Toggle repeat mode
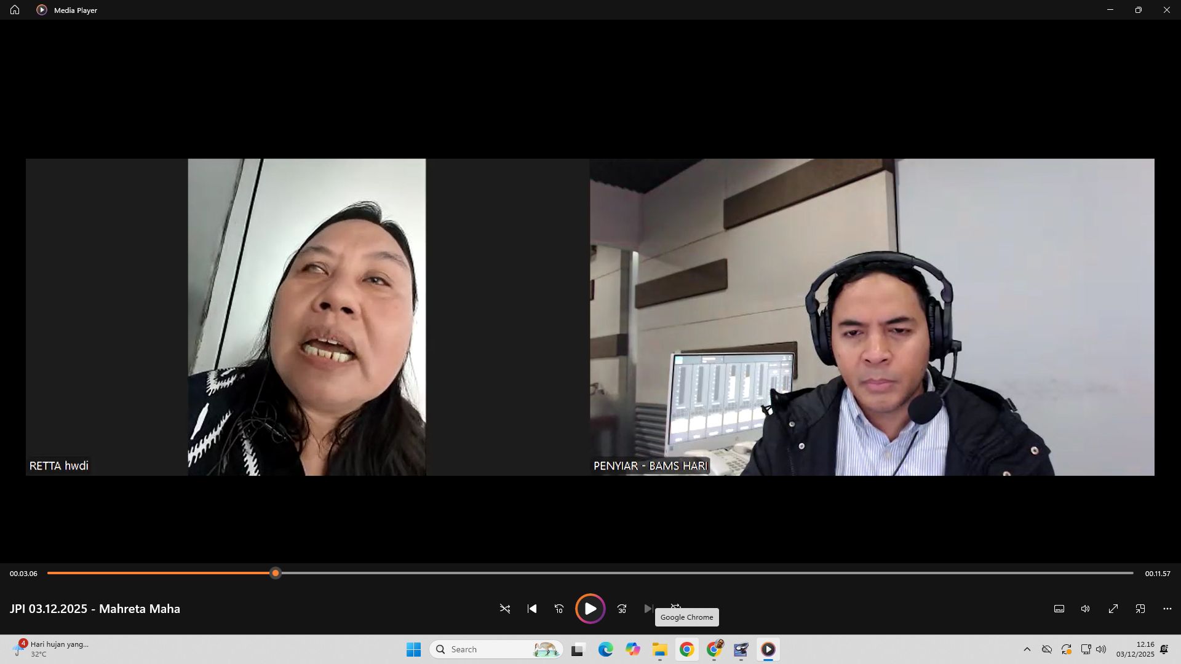 click(x=675, y=606)
